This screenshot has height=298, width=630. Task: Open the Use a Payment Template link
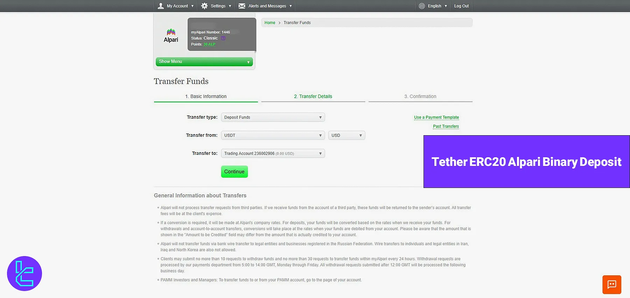point(436,117)
